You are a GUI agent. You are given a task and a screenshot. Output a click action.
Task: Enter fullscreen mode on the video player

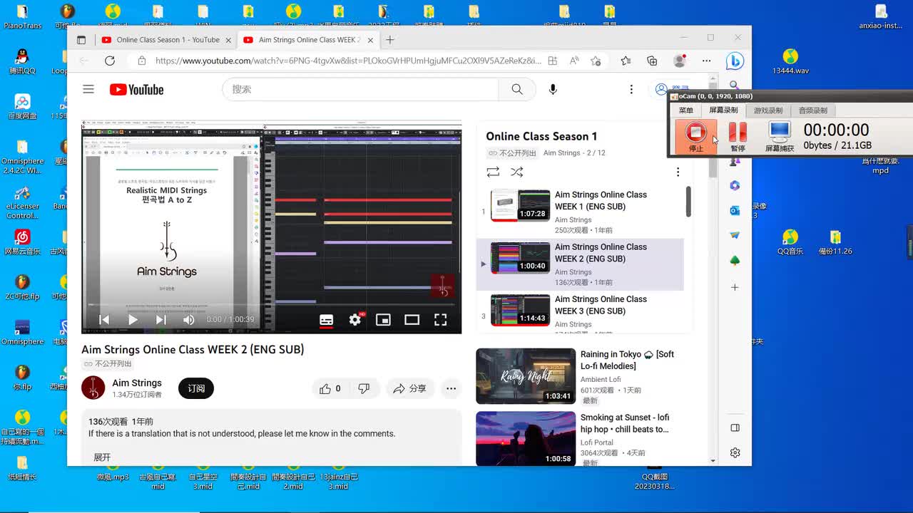[441, 320]
